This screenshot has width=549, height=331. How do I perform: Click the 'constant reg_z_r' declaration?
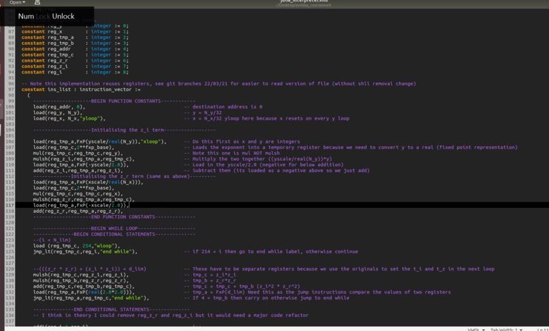tap(76, 60)
